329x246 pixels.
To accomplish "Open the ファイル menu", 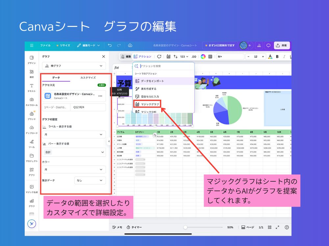I will [x=45, y=45].
